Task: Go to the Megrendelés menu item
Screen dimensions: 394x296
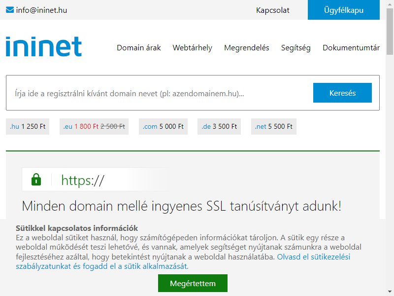Action: (247, 47)
